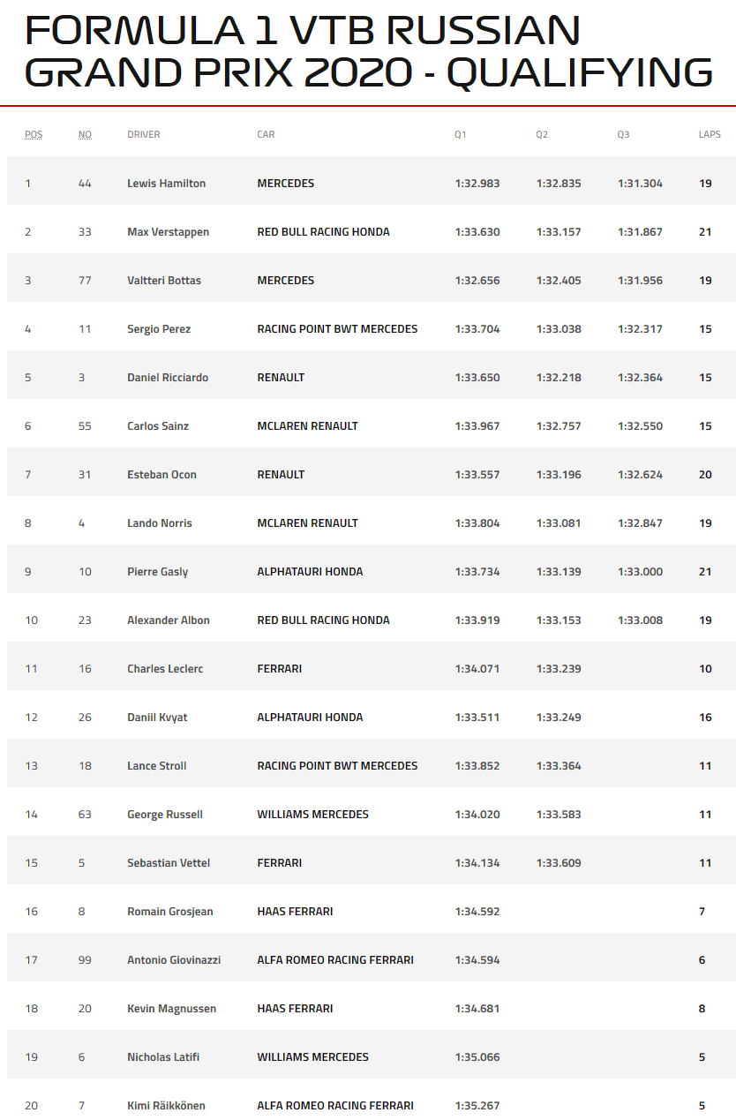Select Sebastian Vettel's Q1 time 1:34.134

[477, 863]
